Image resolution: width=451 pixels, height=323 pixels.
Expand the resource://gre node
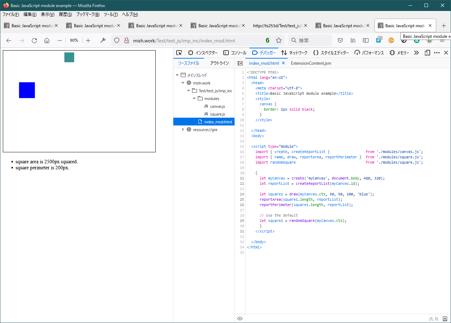[x=183, y=129]
